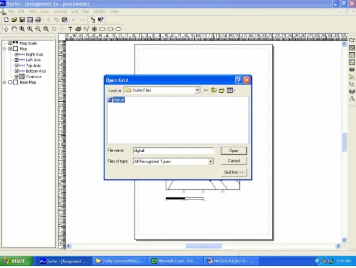
Task: Open the View menu
Action: point(32,12)
